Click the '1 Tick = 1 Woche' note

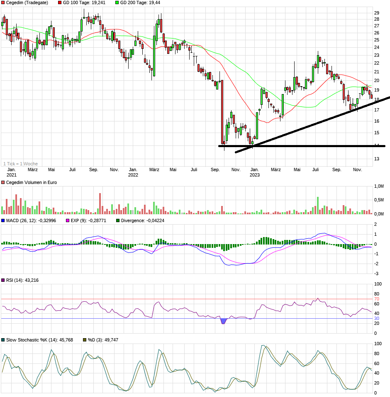click(x=20, y=164)
